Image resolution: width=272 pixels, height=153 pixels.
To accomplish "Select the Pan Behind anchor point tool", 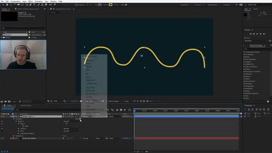I will (23, 5).
